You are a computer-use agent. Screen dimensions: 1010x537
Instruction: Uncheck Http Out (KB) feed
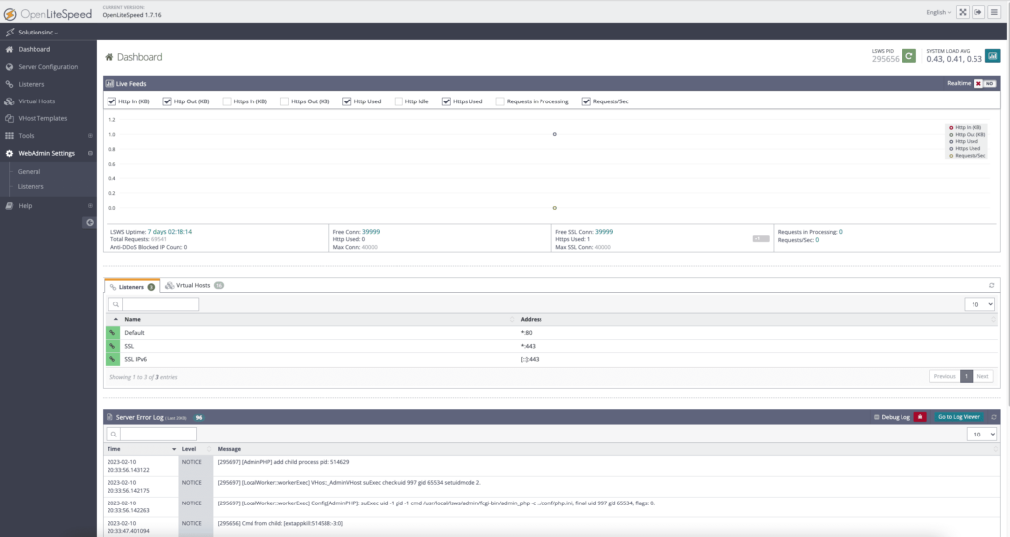click(x=167, y=101)
